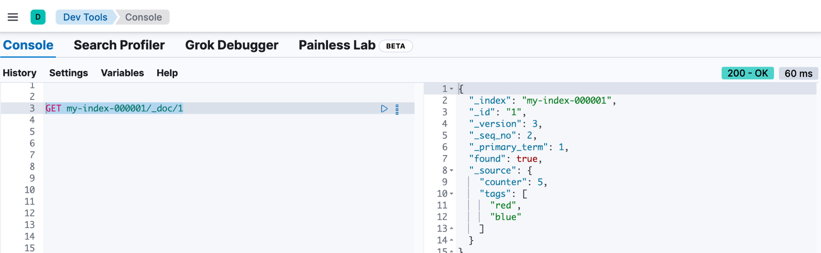Open console Settings
The width and height of the screenshot is (821, 253).
tap(68, 73)
